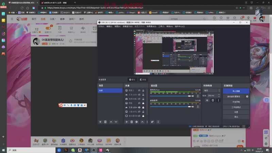The height and width of the screenshot is (153, 272).
Task: Open OBS 场景集合(S) menu
Action: 151,27
